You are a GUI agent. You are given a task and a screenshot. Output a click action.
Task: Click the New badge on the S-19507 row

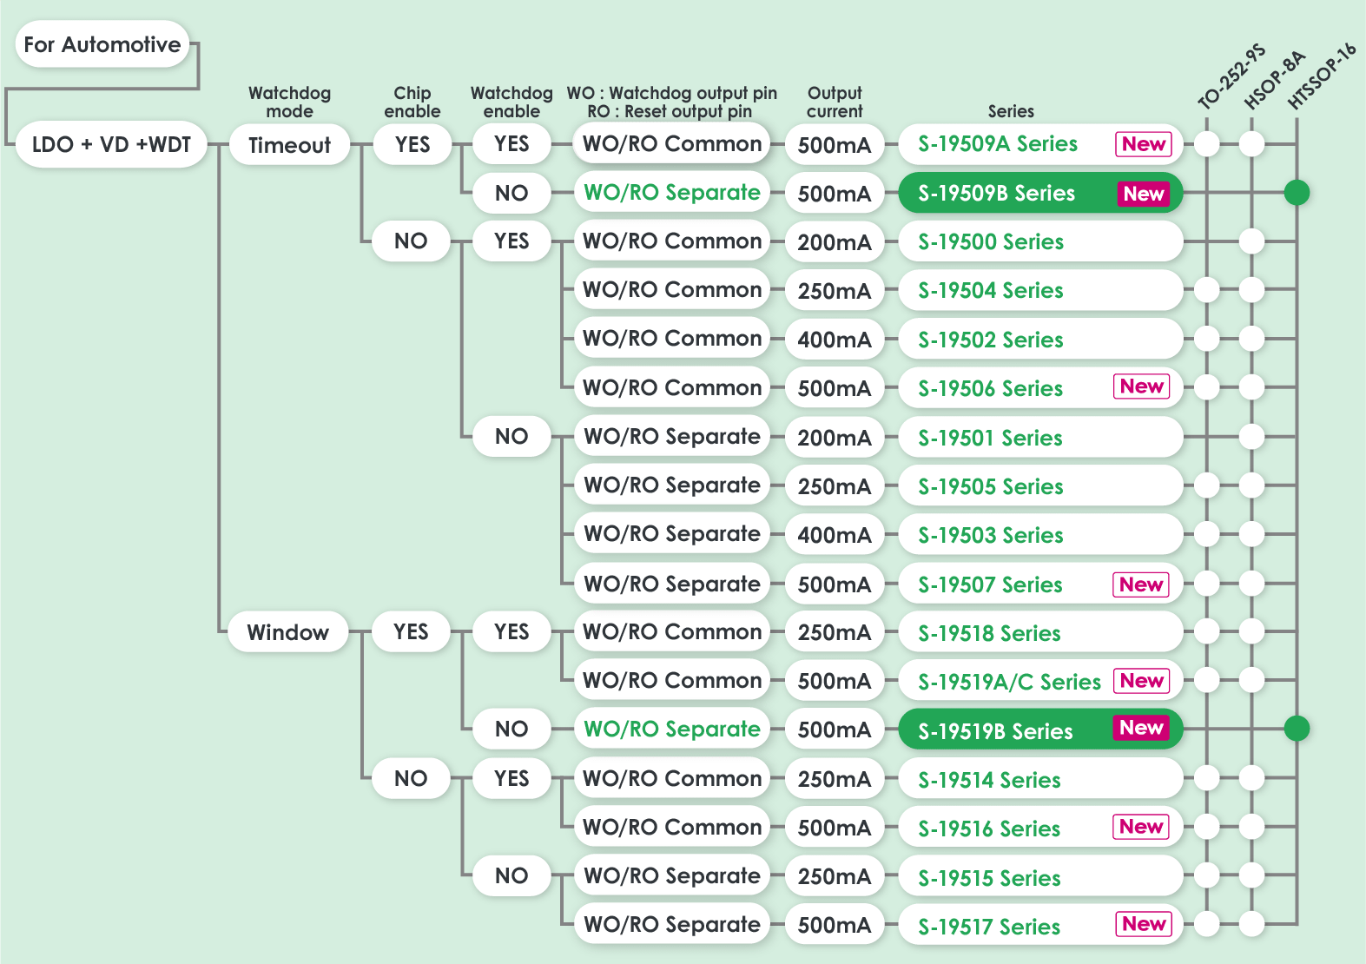[x=1140, y=584]
